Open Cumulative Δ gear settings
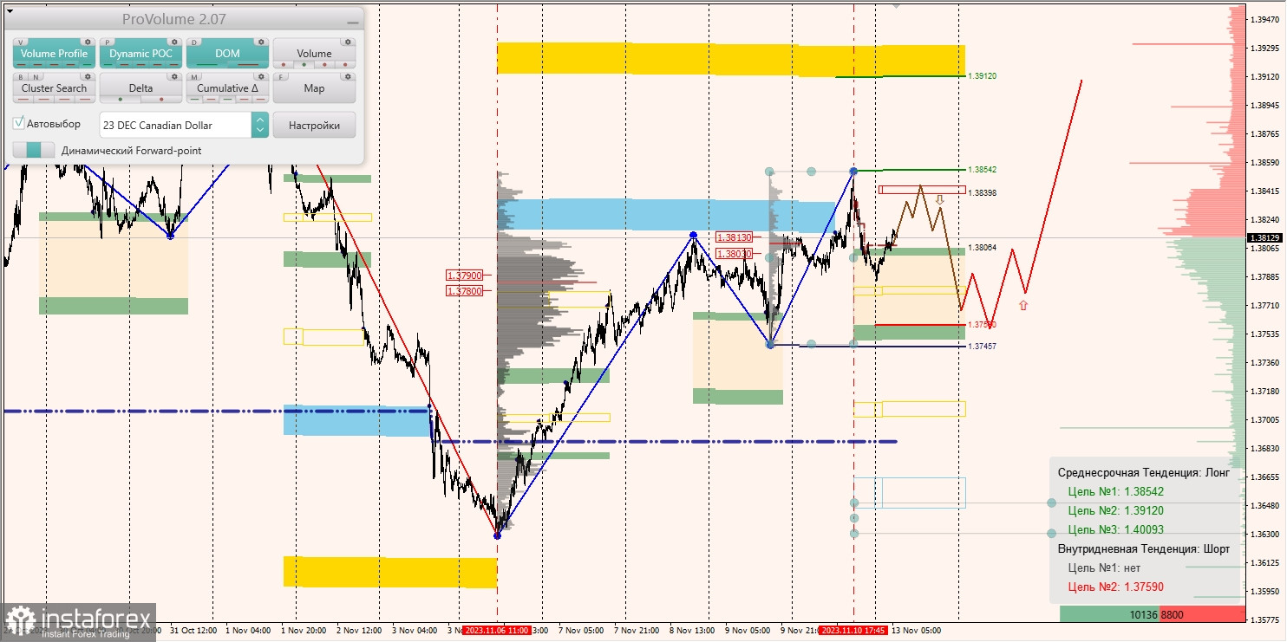Screen dimensions: 1287x642 pos(260,76)
